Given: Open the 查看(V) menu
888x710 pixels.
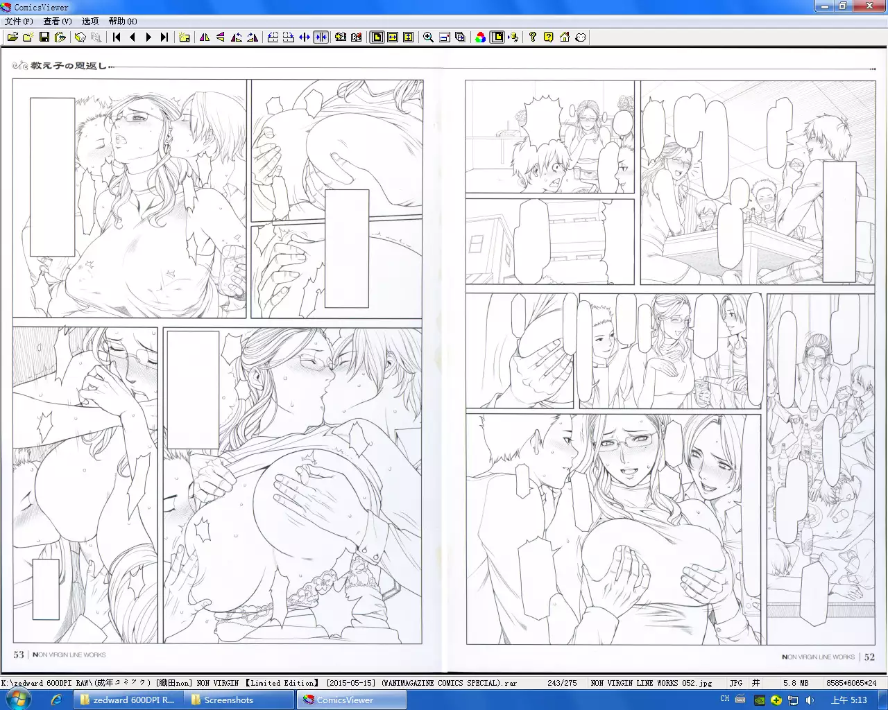Looking at the screenshot, I should (x=58, y=21).
